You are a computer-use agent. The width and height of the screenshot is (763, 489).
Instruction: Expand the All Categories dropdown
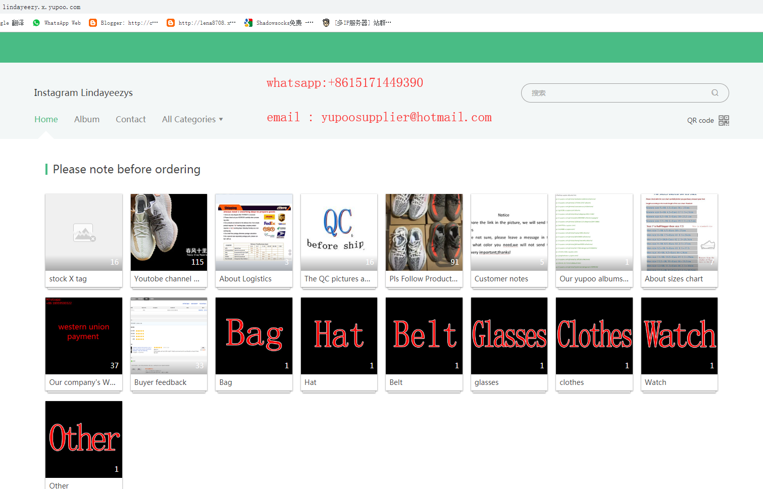(x=192, y=119)
